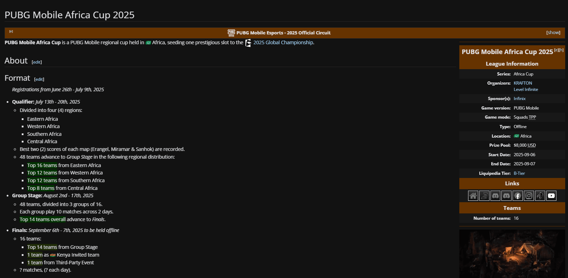
Task: Click the 'Southern Africa' region list item
Action: [x=44, y=134]
